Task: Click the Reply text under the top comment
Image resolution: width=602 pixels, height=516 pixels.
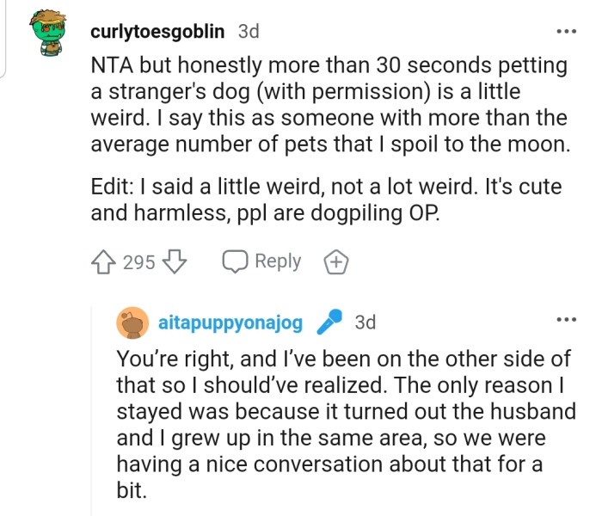Action: click(277, 261)
